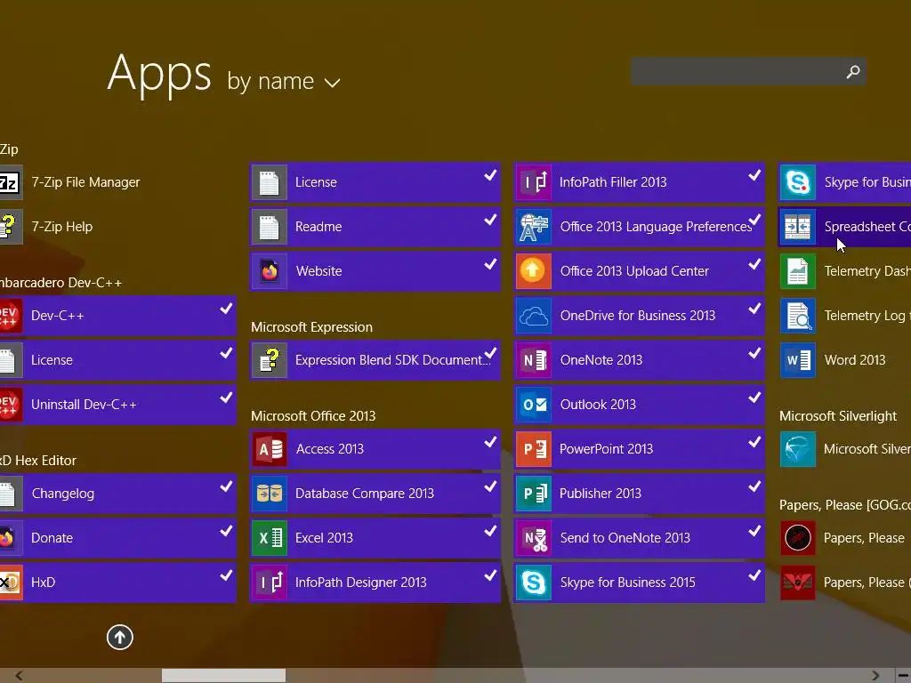
Task: Click the Office 2013 Language Preferences icon
Action: (x=534, y=227)
